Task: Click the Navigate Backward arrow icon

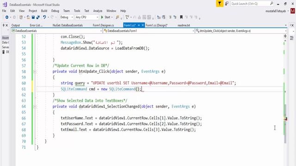Action: click(x=7, y=17)
